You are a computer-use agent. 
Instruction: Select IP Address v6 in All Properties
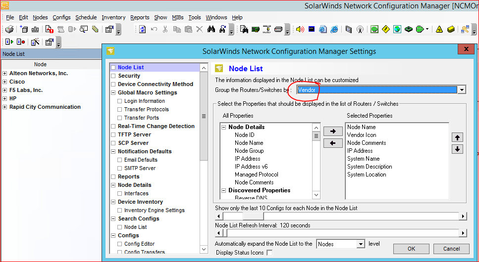tap(251, 167)
